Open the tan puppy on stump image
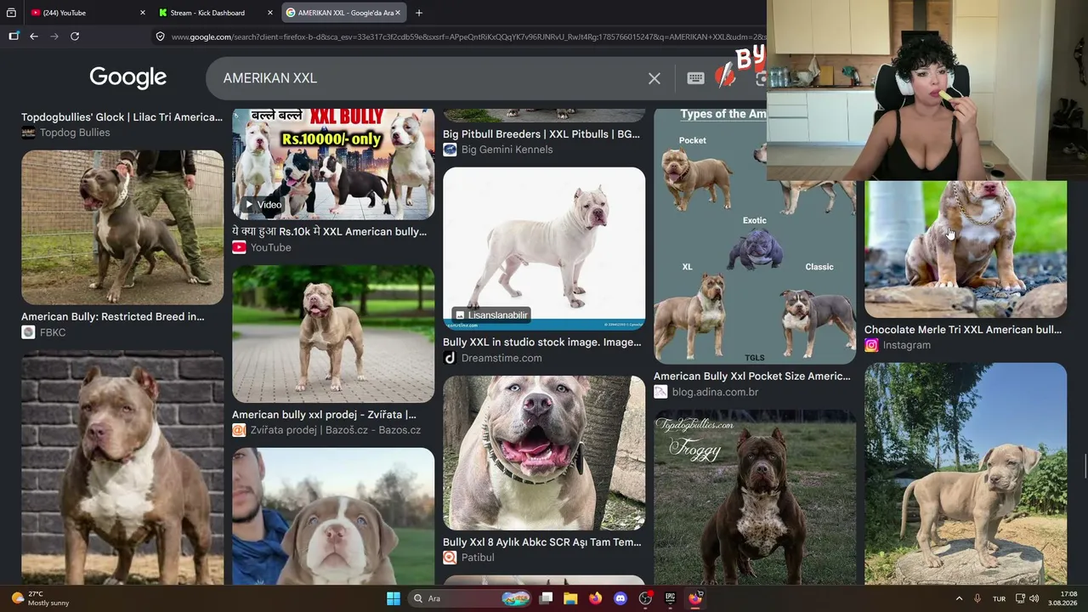This screenshot has height=612, width=1088. coord(966,473)
